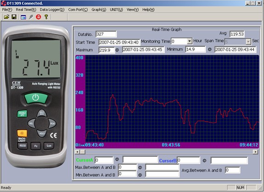264x192 pixels.
Task: Click the graph's horizontal scrollbar thumb
Action: pos(83,152)
